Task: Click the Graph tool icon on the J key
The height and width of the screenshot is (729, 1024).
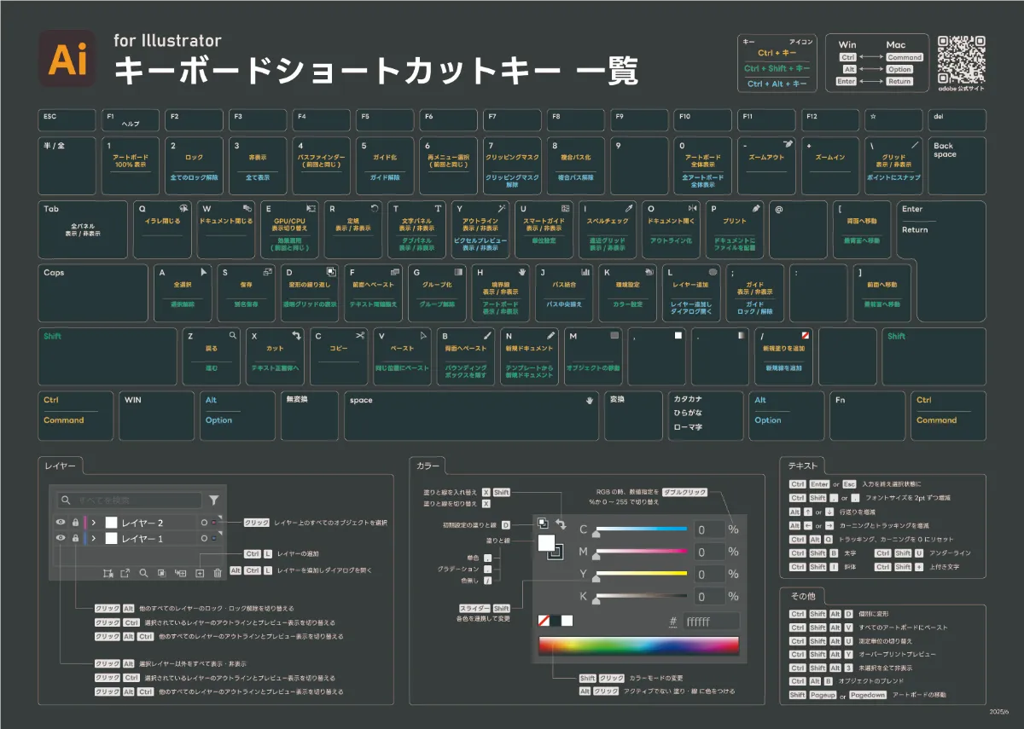Action: click(x=585, y=271)
